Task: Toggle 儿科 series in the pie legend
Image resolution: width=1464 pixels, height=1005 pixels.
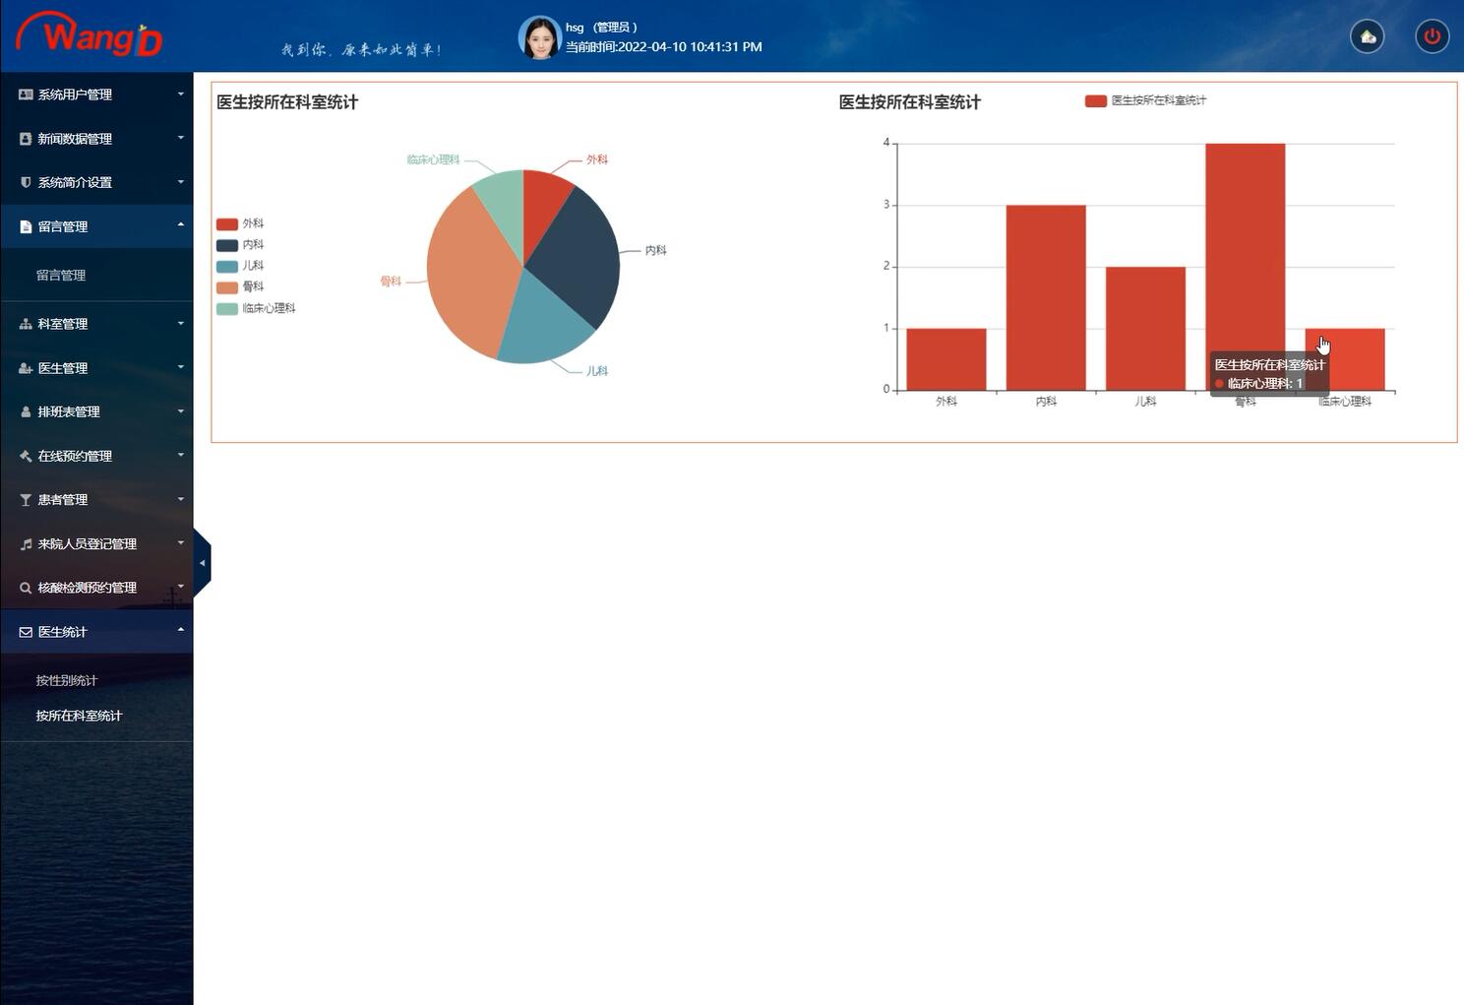Action: (227, 266)
